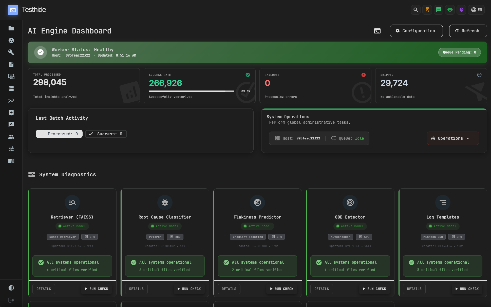Open the search icon in the top bar

[x=416, y=10]
